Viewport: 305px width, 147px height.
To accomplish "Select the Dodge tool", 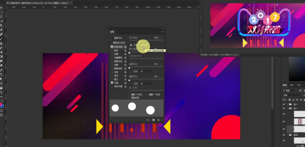I will click(1, 66).
